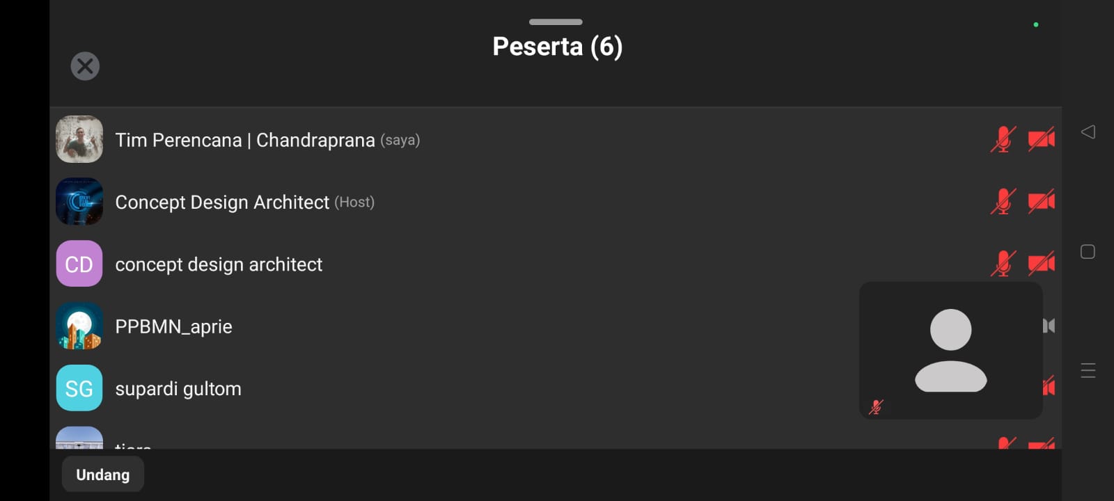Open the Concept Design Architect host avatar
The height and width of the screenshot is (501, 1114).
tap(79, 202)
